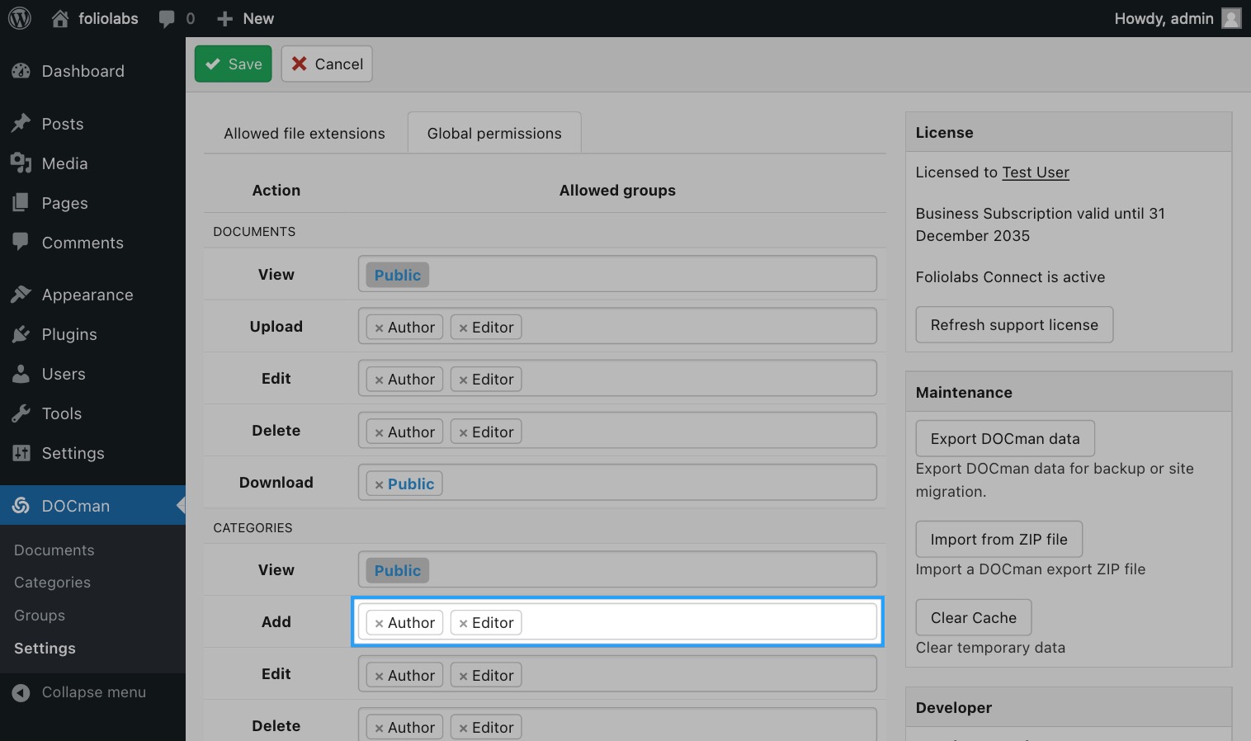The image size is (1251, 741).
Task: Click the Plugins plug icon
Action: 21,334
